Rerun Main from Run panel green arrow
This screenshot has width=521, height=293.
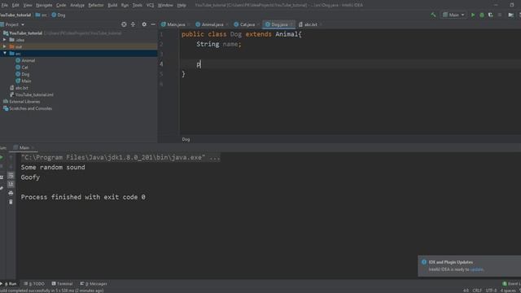coord(2,157)
